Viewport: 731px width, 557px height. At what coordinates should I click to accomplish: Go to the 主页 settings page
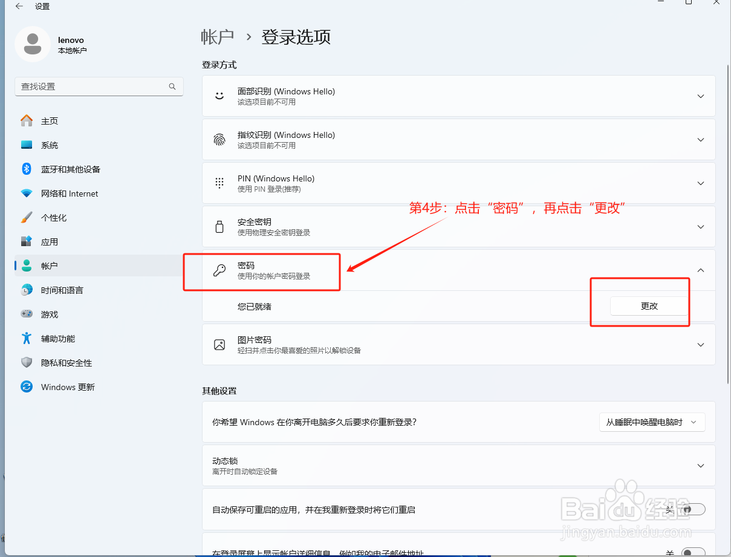(x=50, y=120)
